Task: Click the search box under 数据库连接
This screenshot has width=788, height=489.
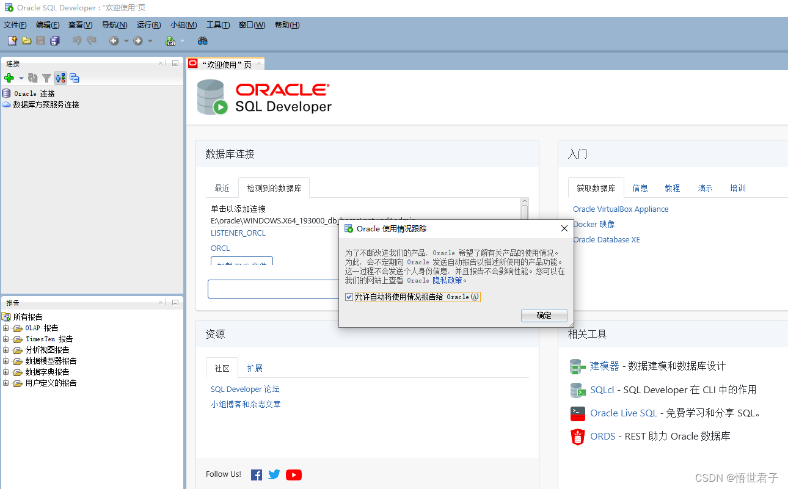Action: click(274, 289)
